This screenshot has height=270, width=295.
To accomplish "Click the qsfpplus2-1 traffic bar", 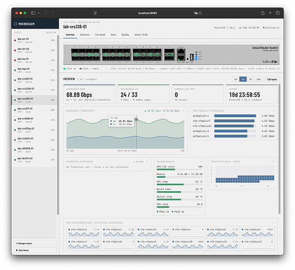I will 235,116.
